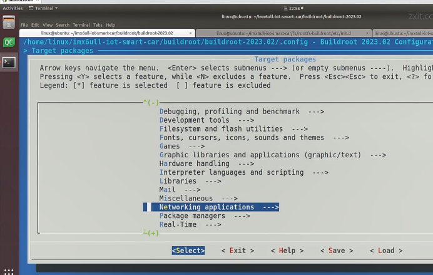Select the Mail submenu entry

tap(180, 190)
